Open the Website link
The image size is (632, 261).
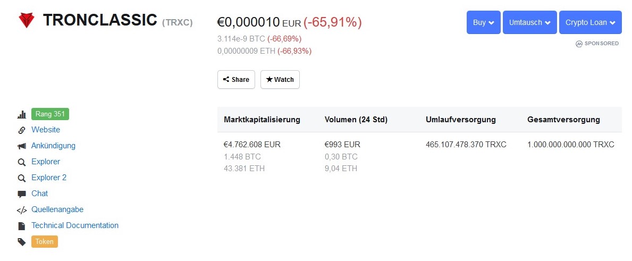click(x=46, y=130)
